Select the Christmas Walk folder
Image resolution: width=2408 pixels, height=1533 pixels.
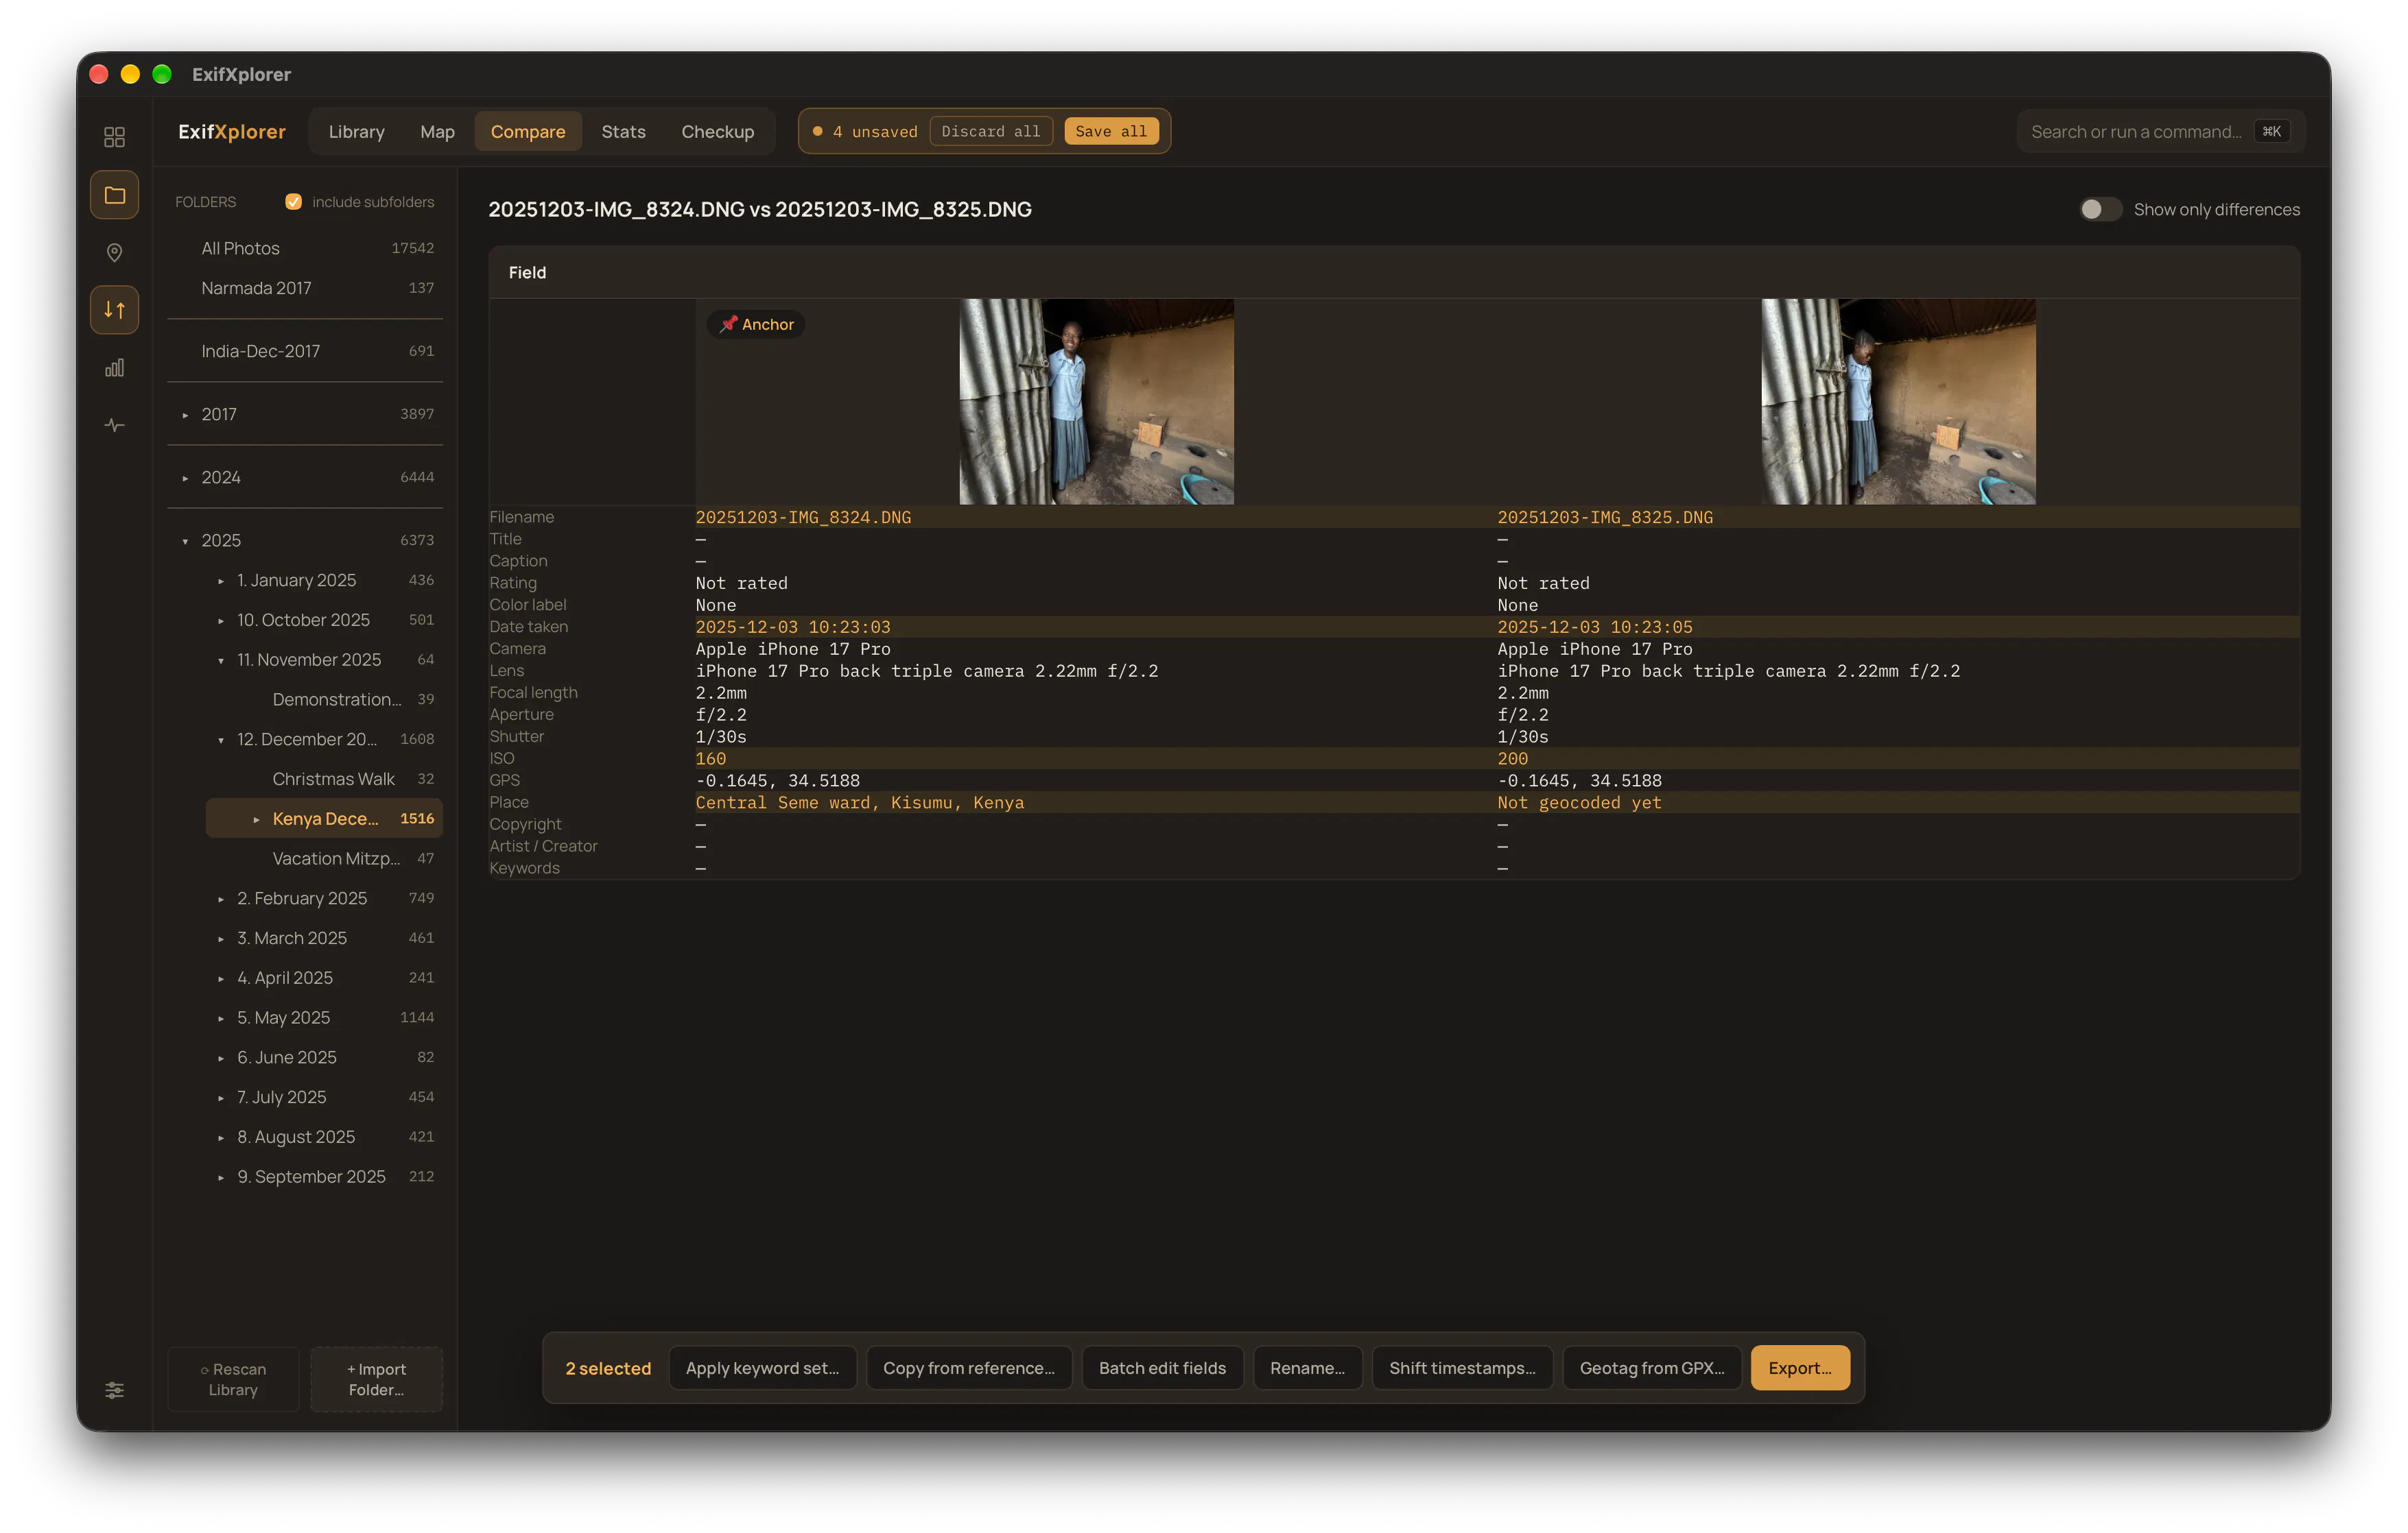[x=324, y=780]
